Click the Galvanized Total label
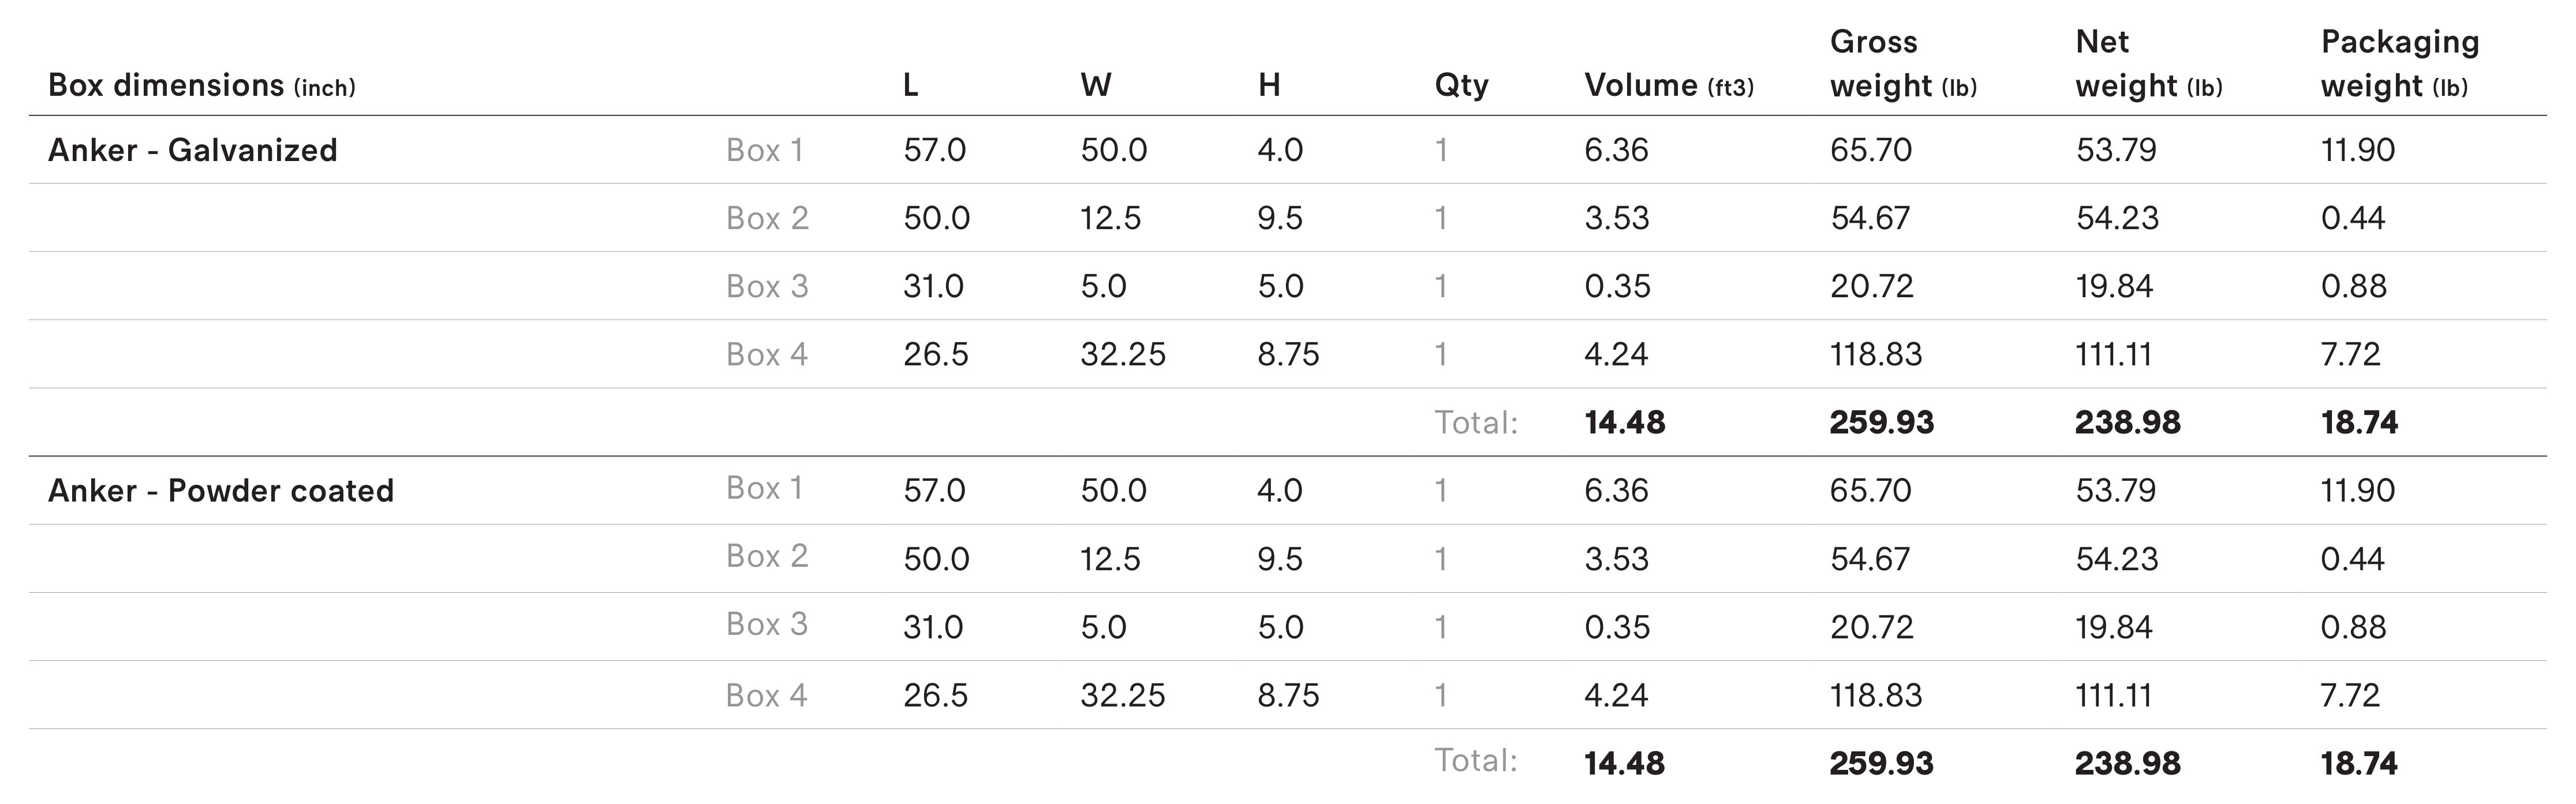Screen dimensions: 2576x804 coord(1476,423)
